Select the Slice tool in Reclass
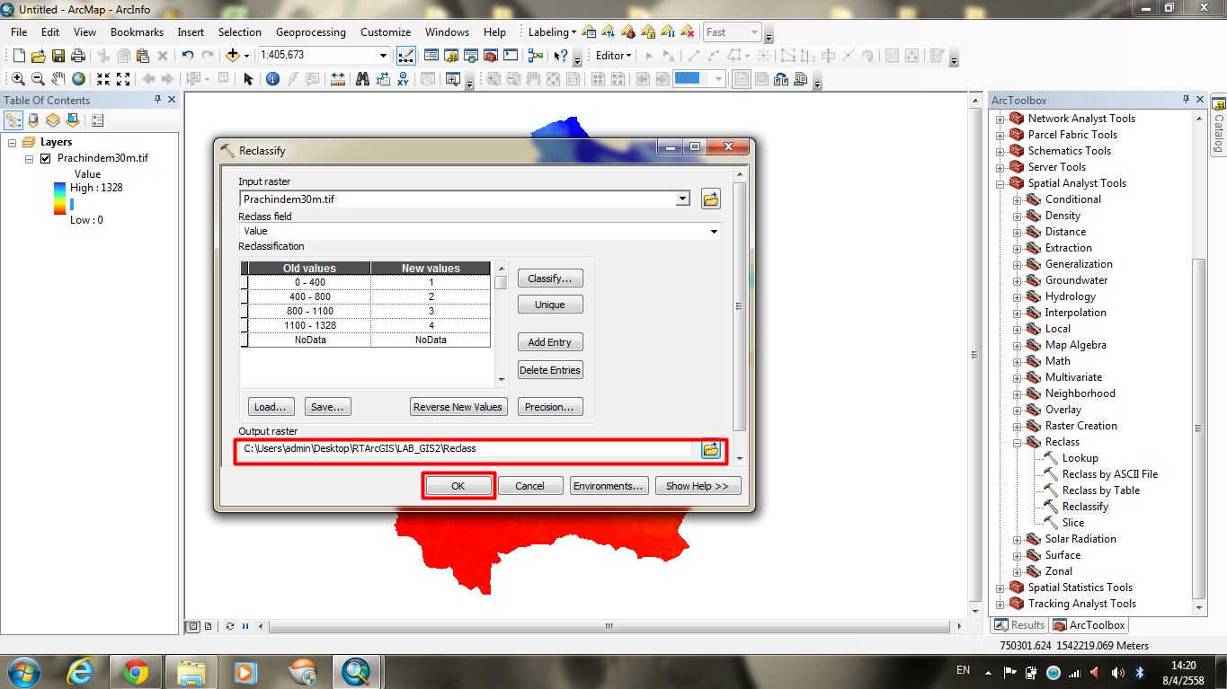This screenshot has width=1227, height=689. tap(1073, 523)
